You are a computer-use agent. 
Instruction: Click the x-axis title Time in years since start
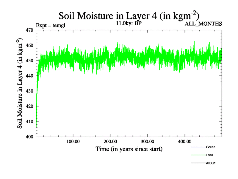click(x=129, y=149)
